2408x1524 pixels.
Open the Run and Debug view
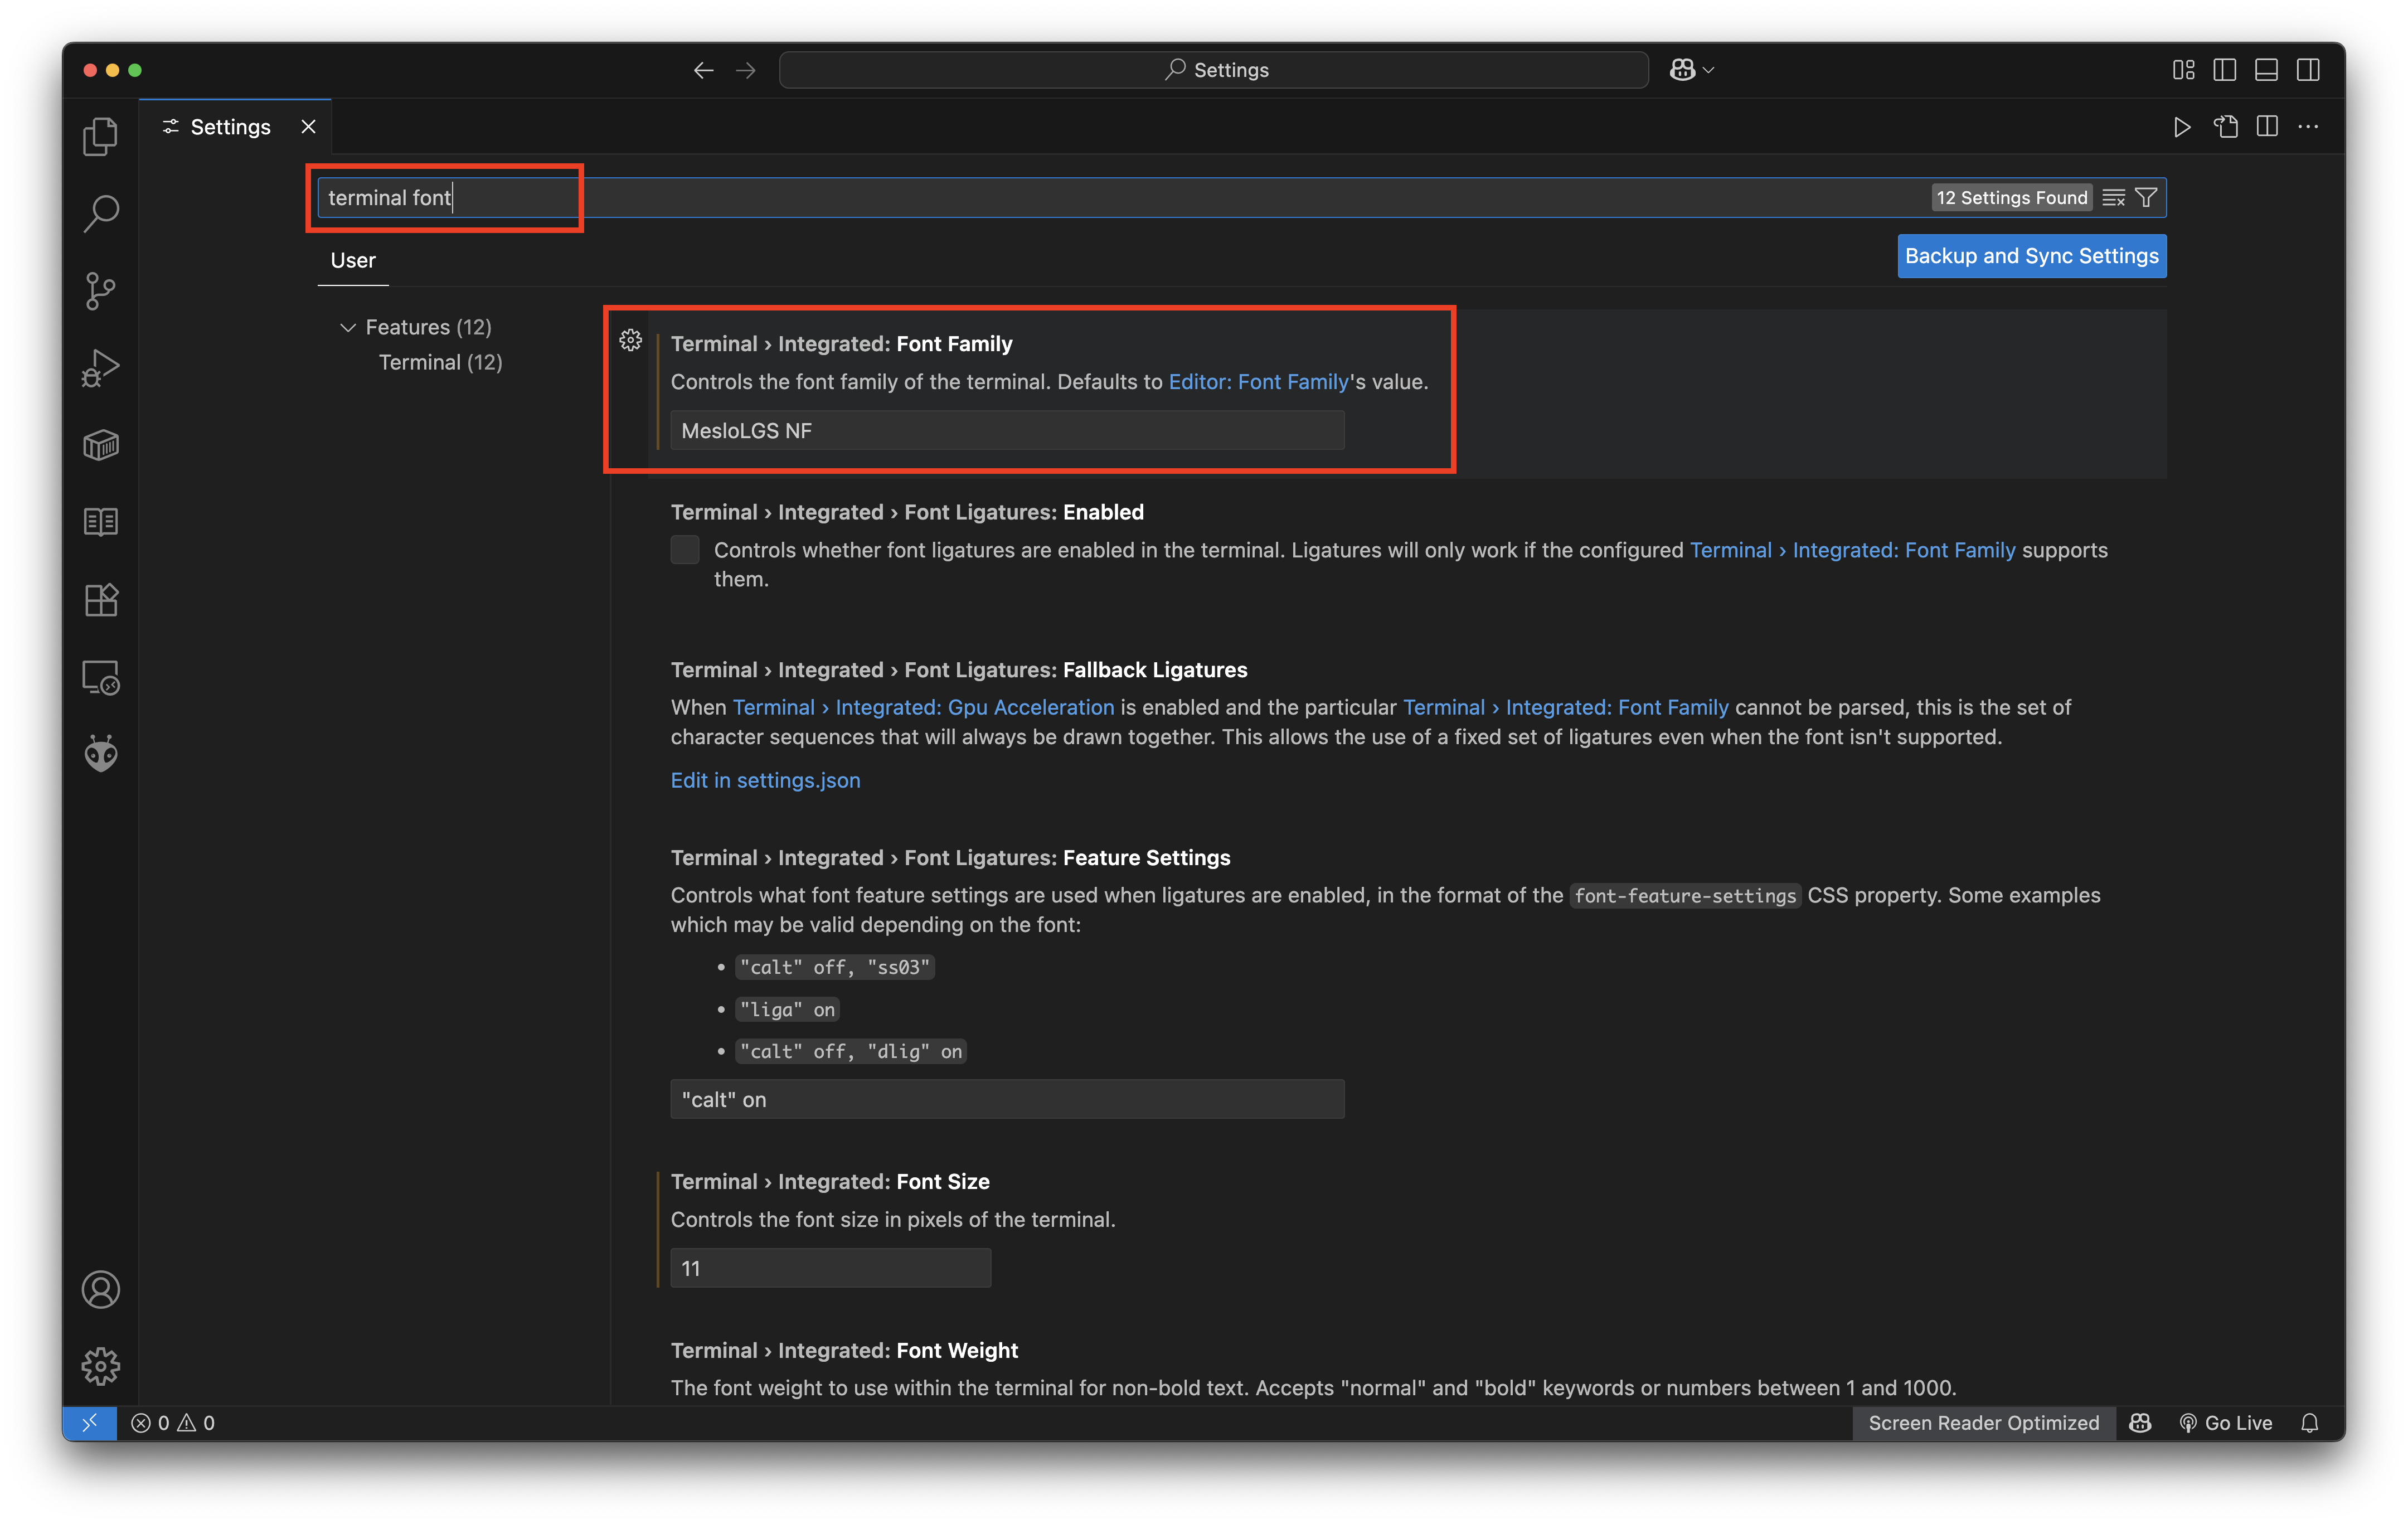(100, 368)
